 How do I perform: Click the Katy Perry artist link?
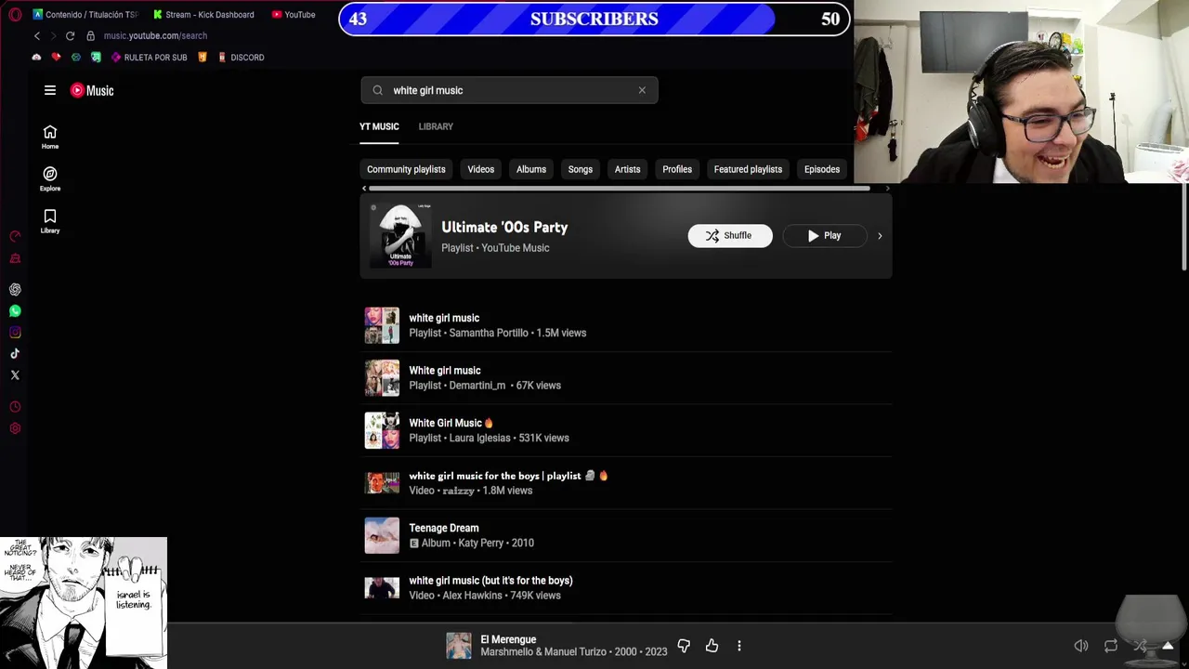click(x=481, y=543)
